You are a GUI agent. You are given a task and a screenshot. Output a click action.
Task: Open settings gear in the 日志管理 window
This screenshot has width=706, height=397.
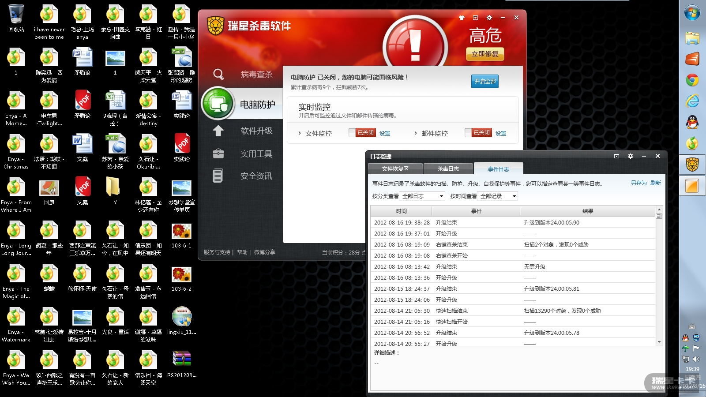(630, 156)
